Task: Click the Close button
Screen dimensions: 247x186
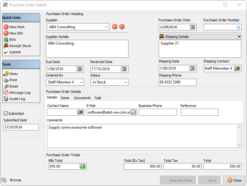Action: pos(234,180)
